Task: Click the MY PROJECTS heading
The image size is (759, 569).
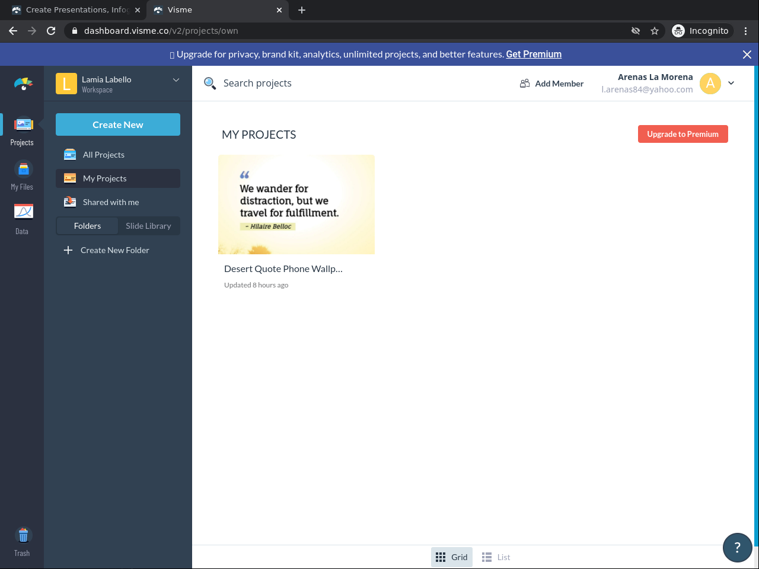Action: (x=259, y=135)
